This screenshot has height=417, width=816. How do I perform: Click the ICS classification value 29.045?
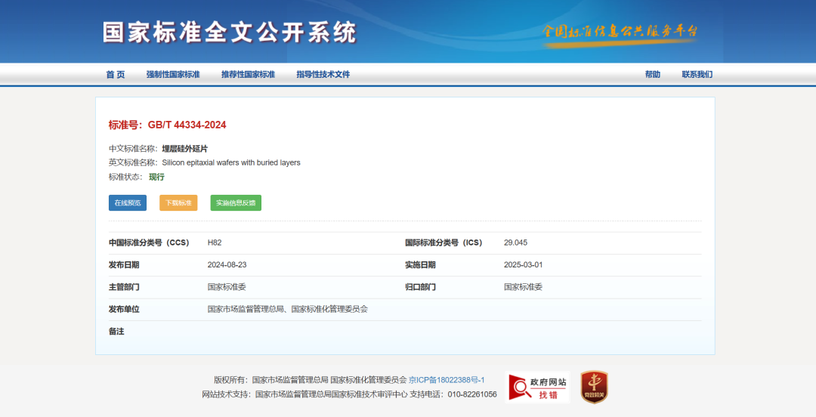coord(515,242)
